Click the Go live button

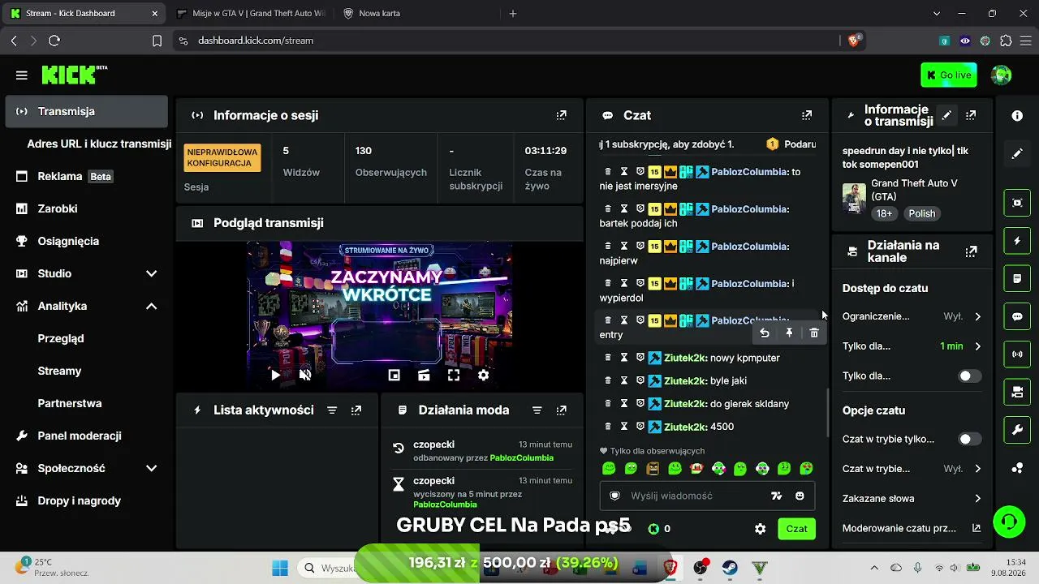(949, 75)
